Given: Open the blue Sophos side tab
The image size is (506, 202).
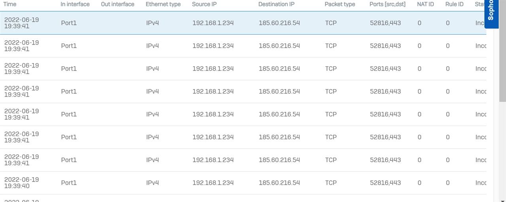Looking at the screenshot, I should [491, 13].
